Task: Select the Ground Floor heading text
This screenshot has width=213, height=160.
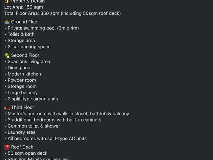Action: pos(25,22)
